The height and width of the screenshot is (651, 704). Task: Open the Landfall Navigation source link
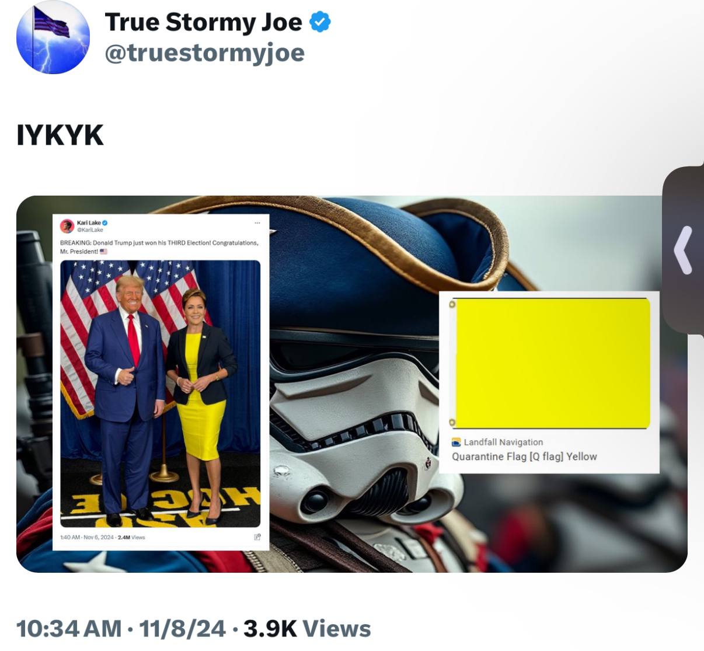(503, 443)
